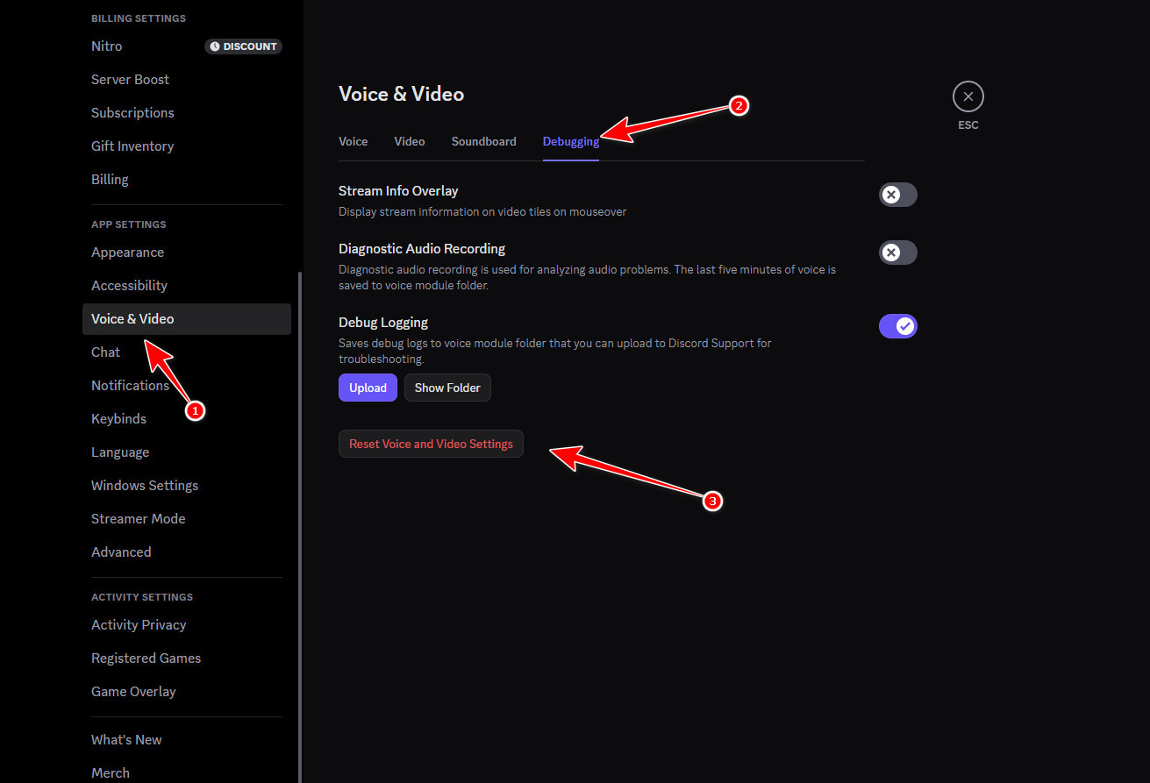Open Server Boost settings
Image resolution: width=1150 pixels, height=783 pixels.
click(187, 80)
